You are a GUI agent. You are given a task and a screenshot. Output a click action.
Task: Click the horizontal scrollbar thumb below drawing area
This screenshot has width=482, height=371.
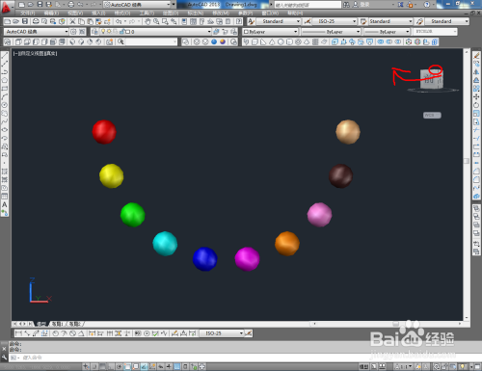coord(395,324)
